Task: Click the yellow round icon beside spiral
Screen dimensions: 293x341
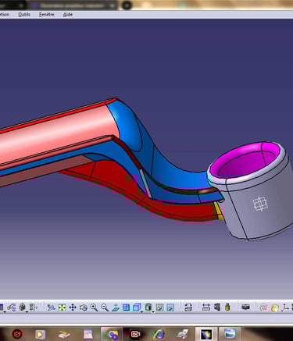Action: (x=274, y=308)
